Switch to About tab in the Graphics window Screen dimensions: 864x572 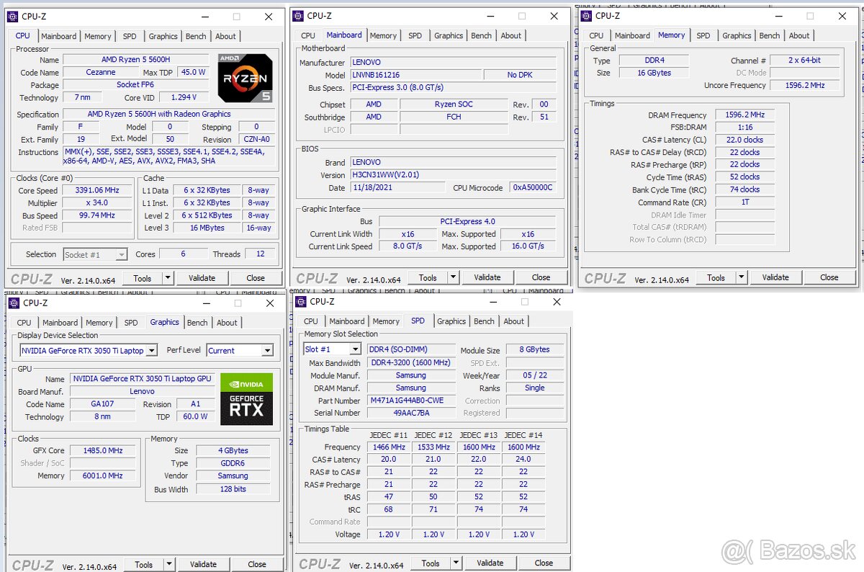click(227, 323)
